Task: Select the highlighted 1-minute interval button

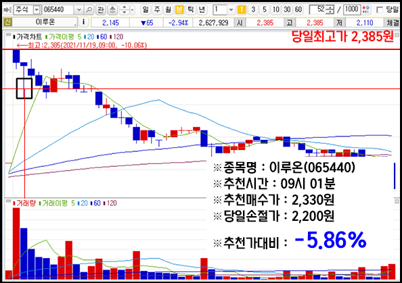Action: (x=241, y=9)
